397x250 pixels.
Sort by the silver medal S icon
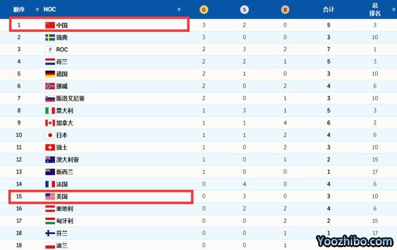tap(244, 10)
